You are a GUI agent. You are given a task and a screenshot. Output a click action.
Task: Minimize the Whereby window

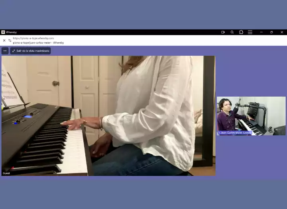pyautogui.click(x=261, y=32)
